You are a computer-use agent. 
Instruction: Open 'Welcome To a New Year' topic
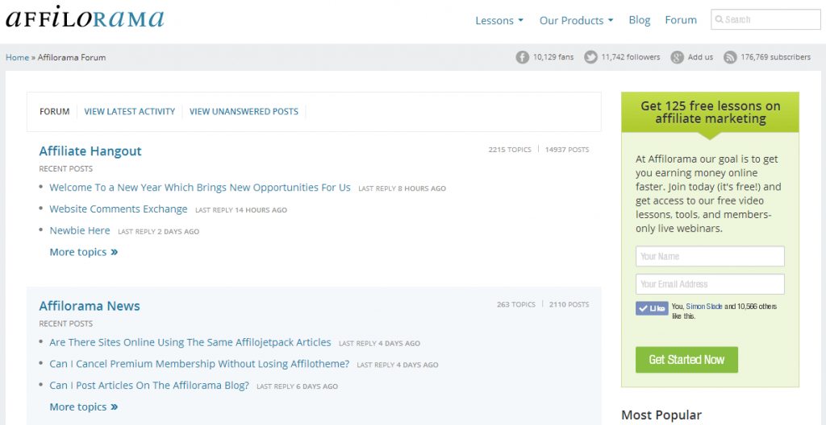200,188
